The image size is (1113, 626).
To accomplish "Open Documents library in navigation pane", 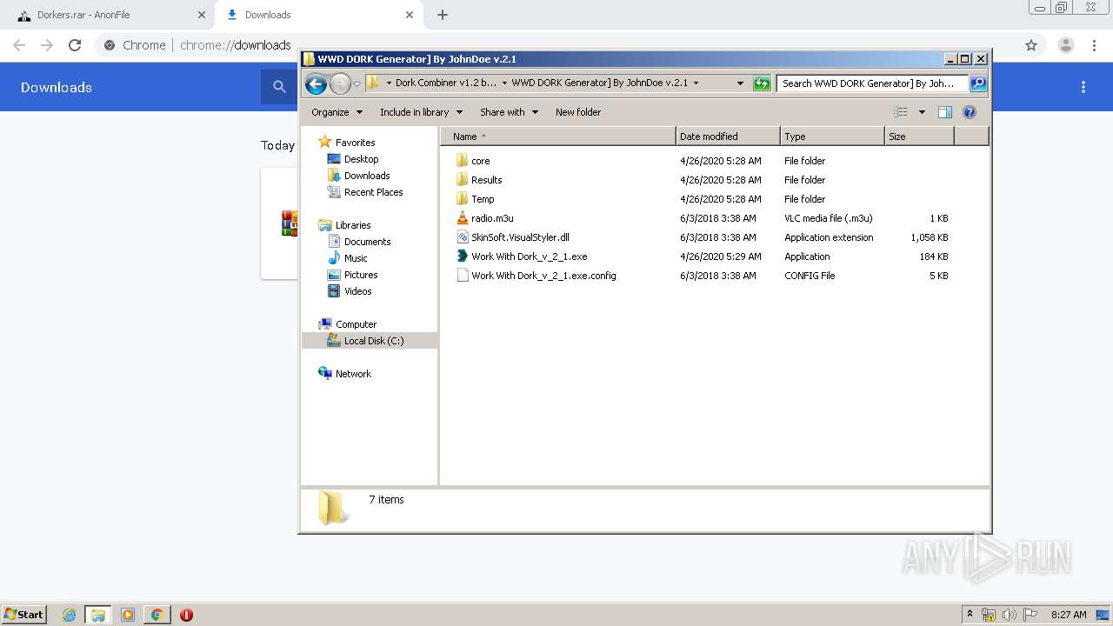I will [x=367, y=242].
